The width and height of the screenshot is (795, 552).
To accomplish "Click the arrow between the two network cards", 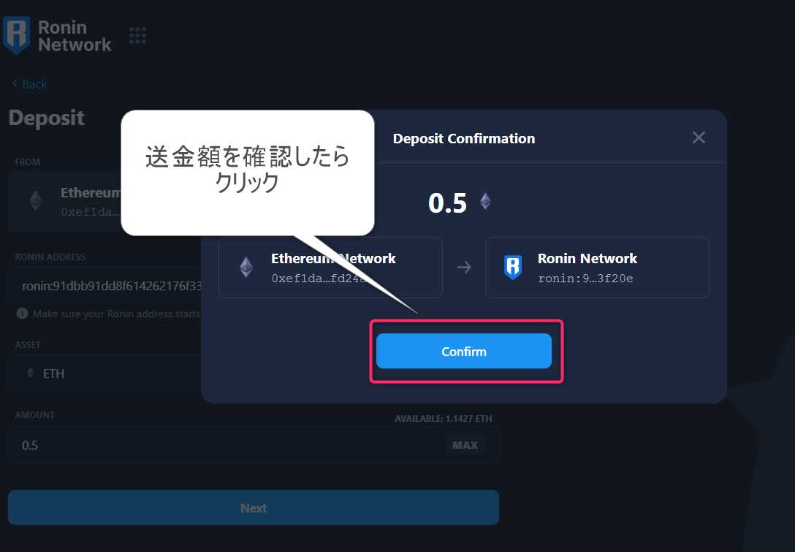I will [464, 267].
